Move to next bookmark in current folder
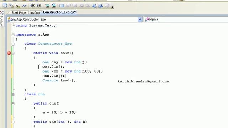This screenshot has height=128, width=228. click(88, 6)
